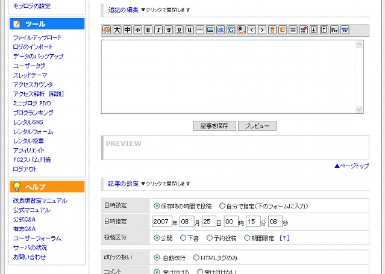Screen dimensions: 385x274
Task: Open サーバの状況 help link
Action: point(30,248)
